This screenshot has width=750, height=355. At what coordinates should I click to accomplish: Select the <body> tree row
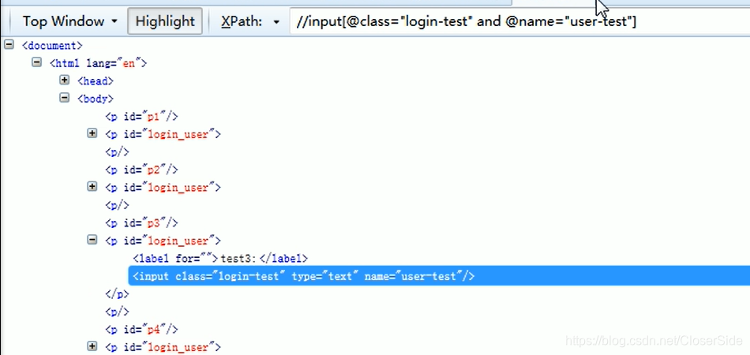tap(96, 99)
